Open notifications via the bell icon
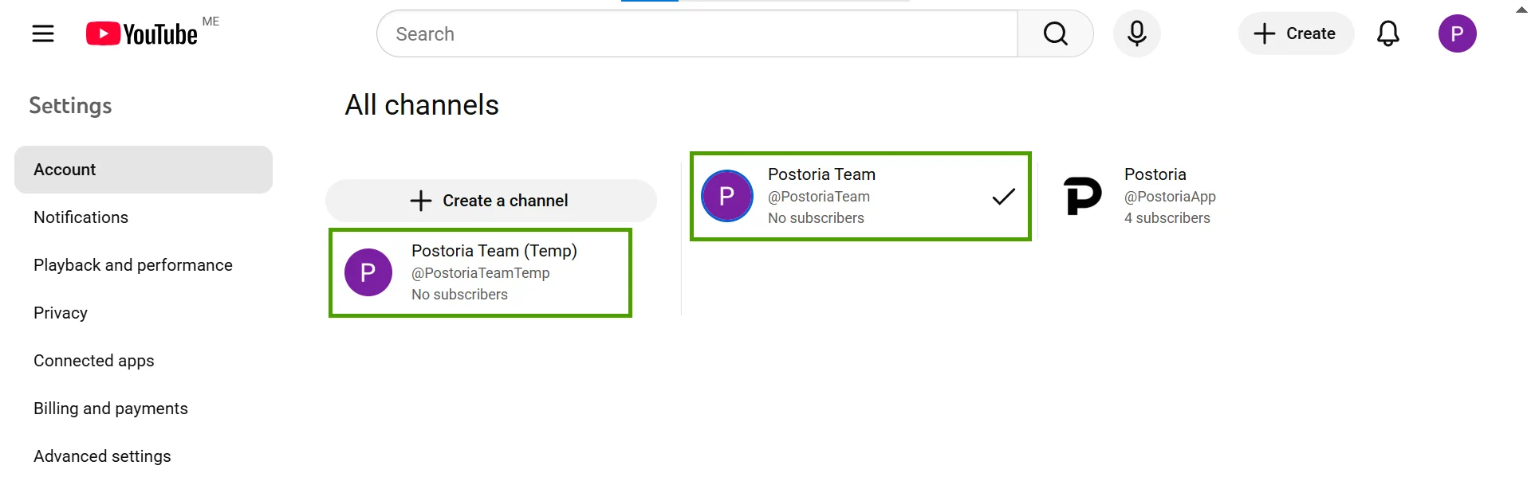Image resolution: width=1531 pixels, height=485 pixels. tap(1388, 33)
